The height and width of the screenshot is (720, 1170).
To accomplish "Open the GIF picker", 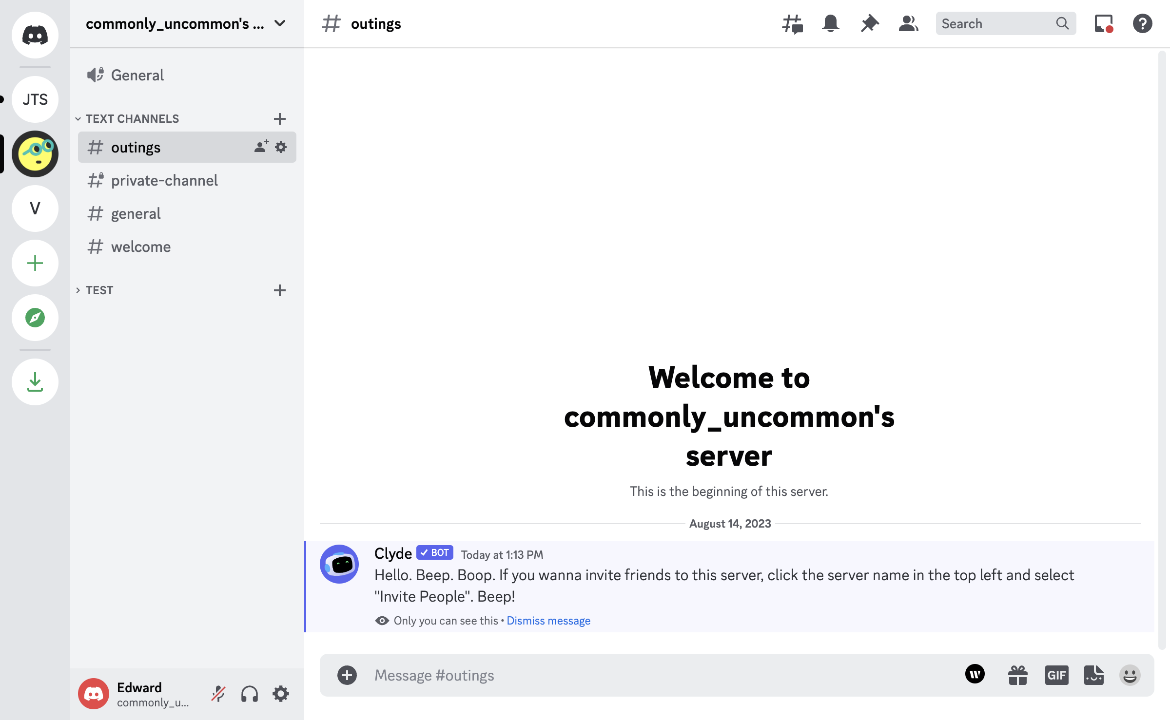I will [1057, 675].
